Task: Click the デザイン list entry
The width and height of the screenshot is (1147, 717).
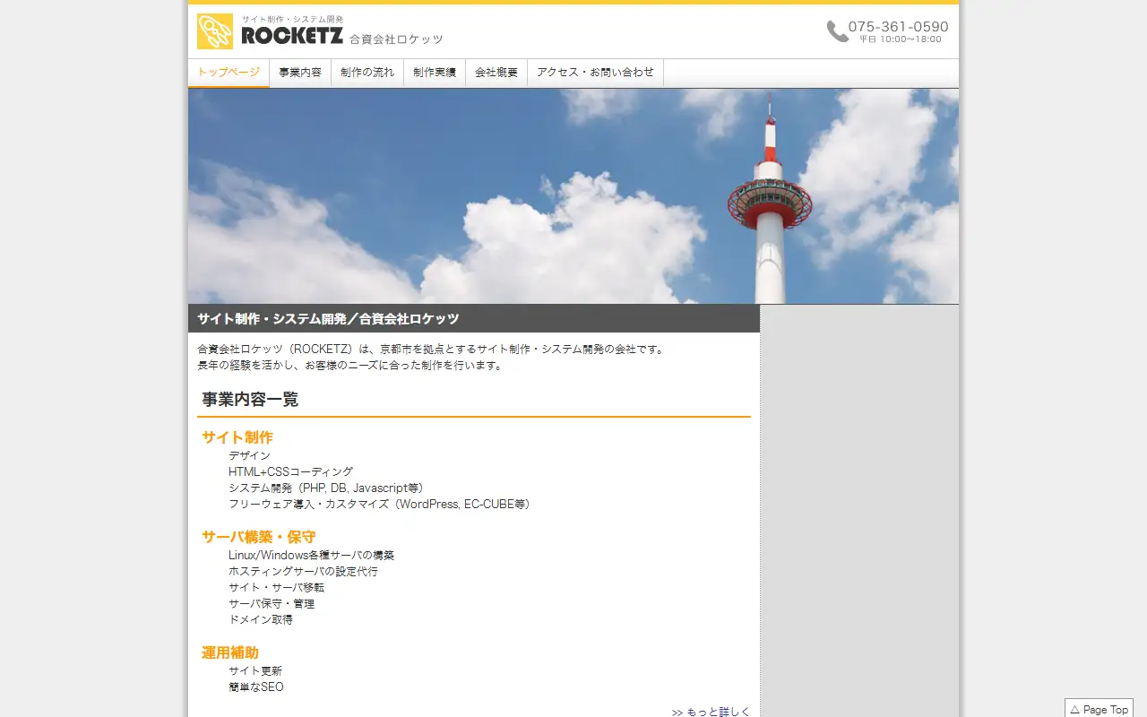Action: pos(249,455)
